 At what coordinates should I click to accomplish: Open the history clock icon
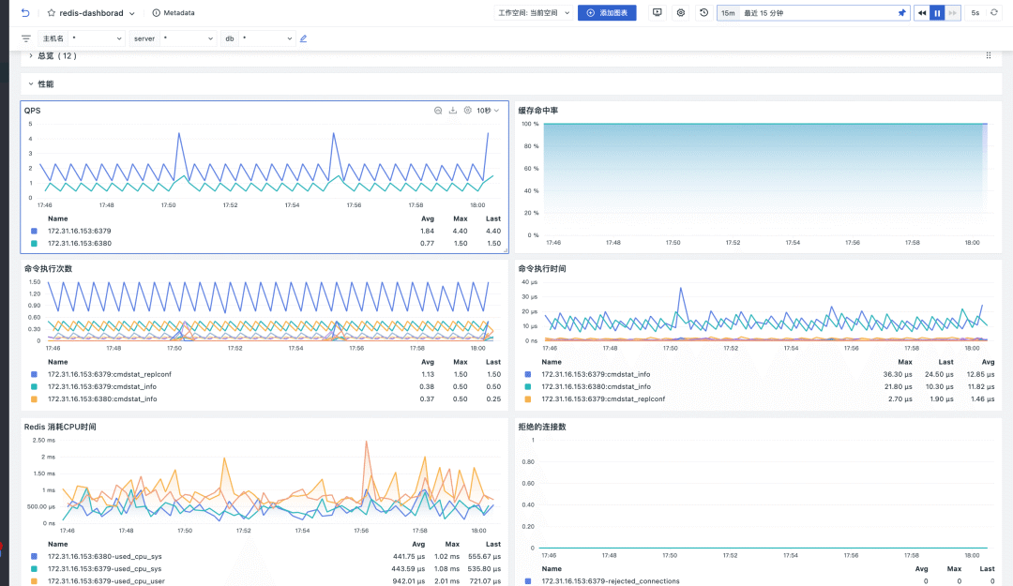pos(703,12)
